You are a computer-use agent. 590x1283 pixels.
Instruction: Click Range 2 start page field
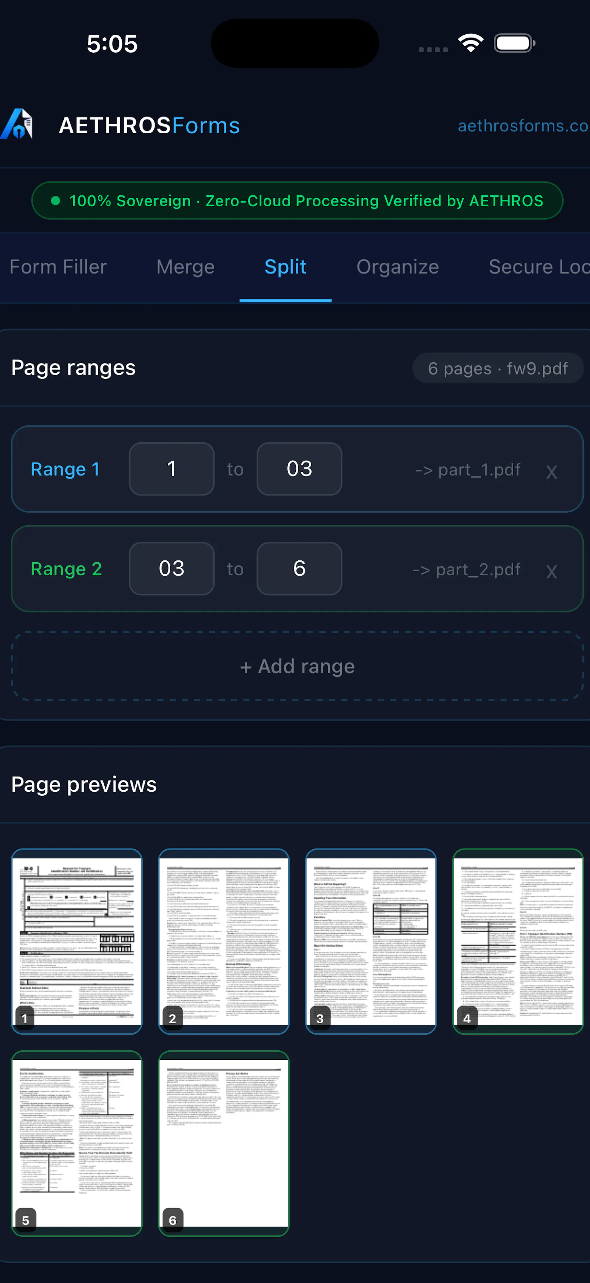[x=171, y=568]
